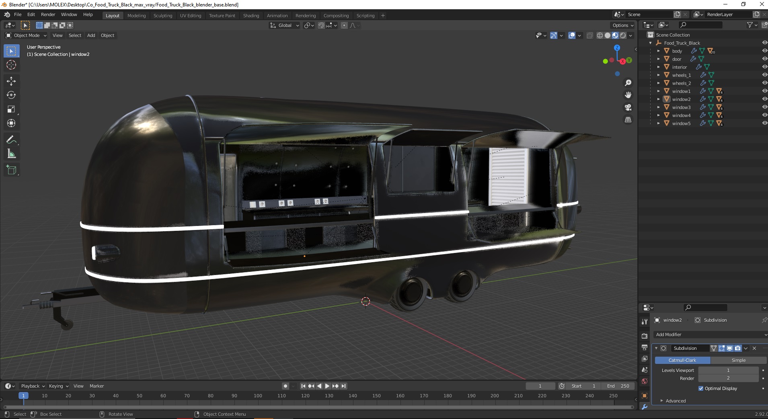Click the viewport zoom magnifier icon

[x=628, y=83]
